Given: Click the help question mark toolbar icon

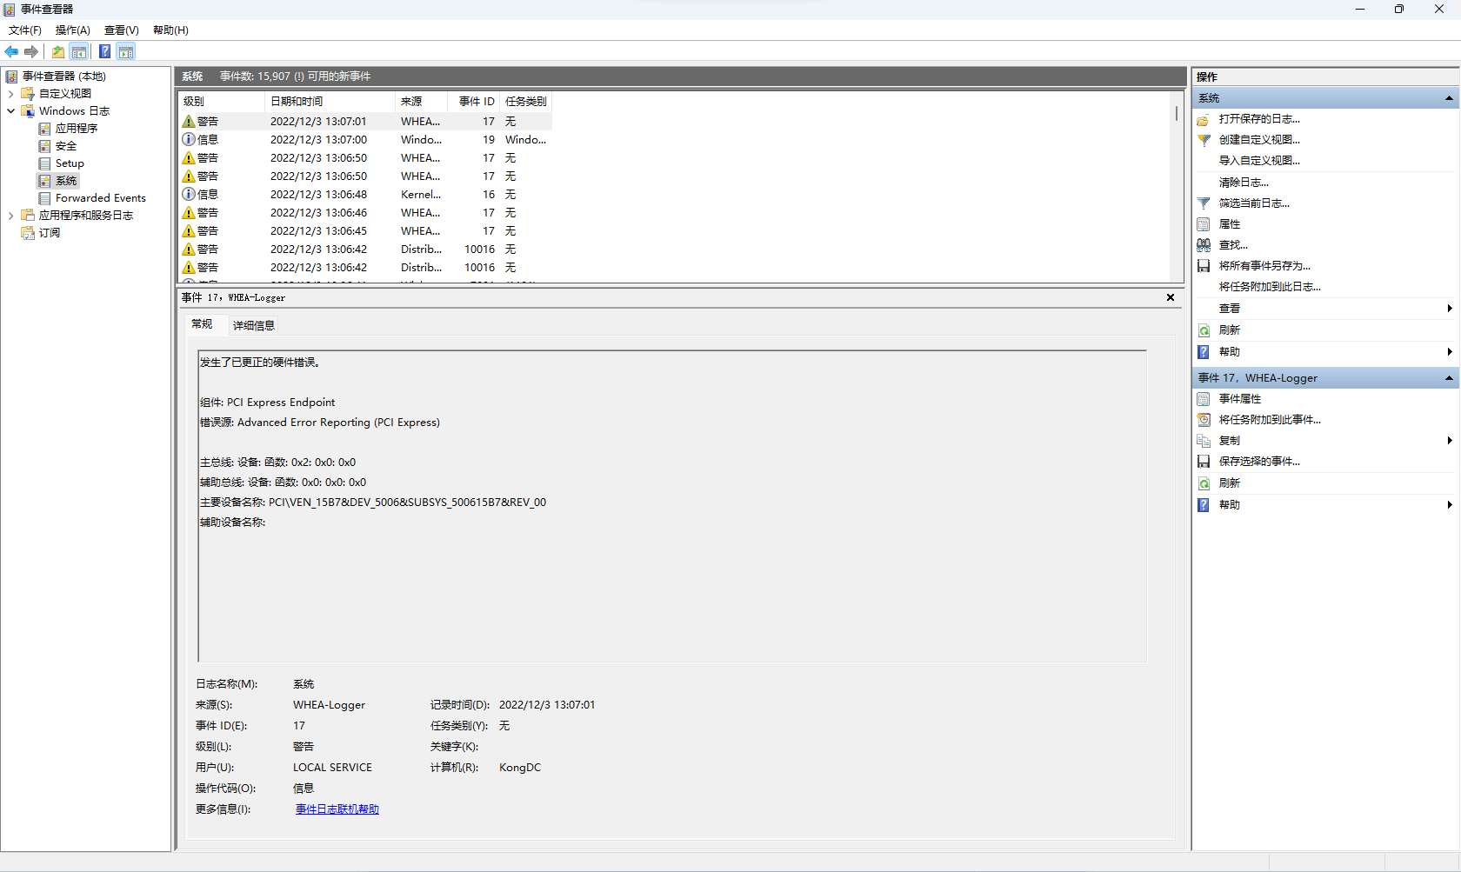Looking at the screenshot, I should [104, 52].
